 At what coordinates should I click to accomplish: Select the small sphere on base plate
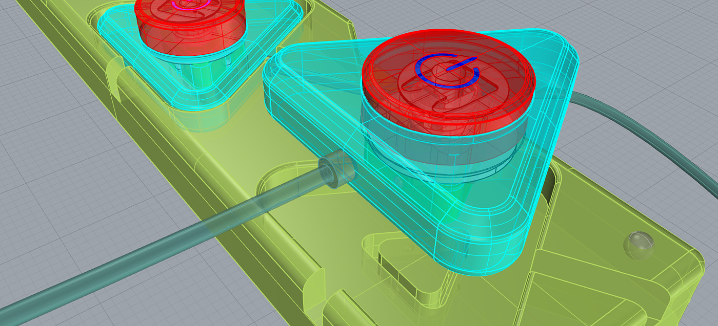pos(639,245)
